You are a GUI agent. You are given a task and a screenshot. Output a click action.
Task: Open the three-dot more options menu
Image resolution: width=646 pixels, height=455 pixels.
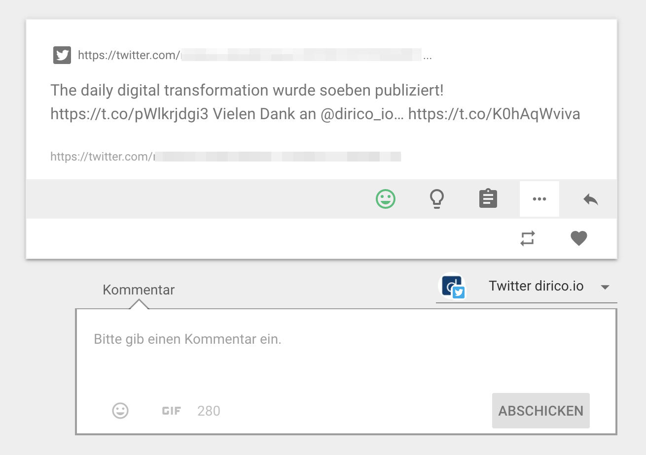(539, 199)
